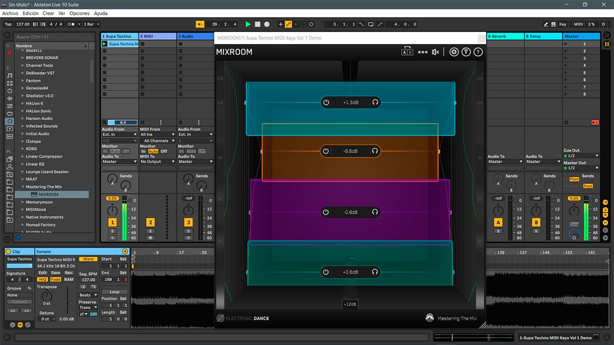This screenshot has height=345, width=614.
Task: Click the Loop button in Sample box
Action: point(115,292)
